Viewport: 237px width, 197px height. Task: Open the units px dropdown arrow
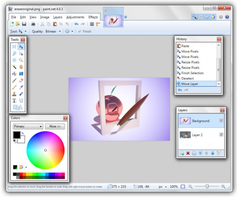point(166,187)
